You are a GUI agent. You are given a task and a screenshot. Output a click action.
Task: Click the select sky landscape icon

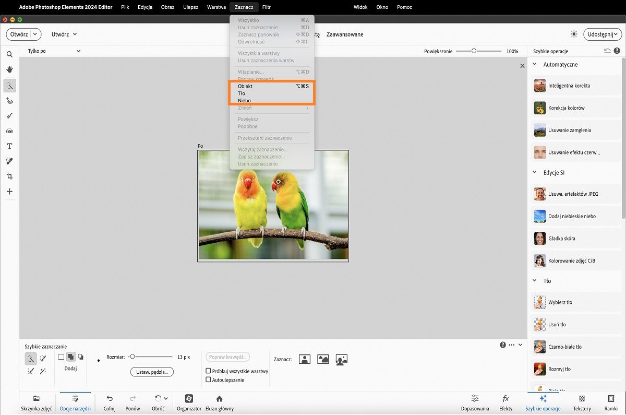coord(323,359)
